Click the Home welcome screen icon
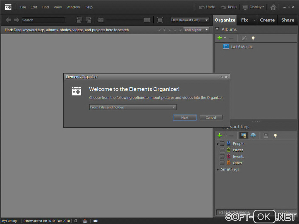Image resolution: width=299 pixels, height=224 pixels. coord(273,7)
